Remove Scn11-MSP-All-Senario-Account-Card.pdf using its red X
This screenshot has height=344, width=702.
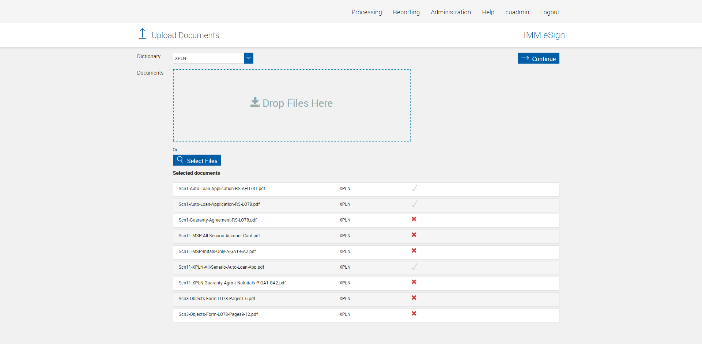click(x=414, y=235)
